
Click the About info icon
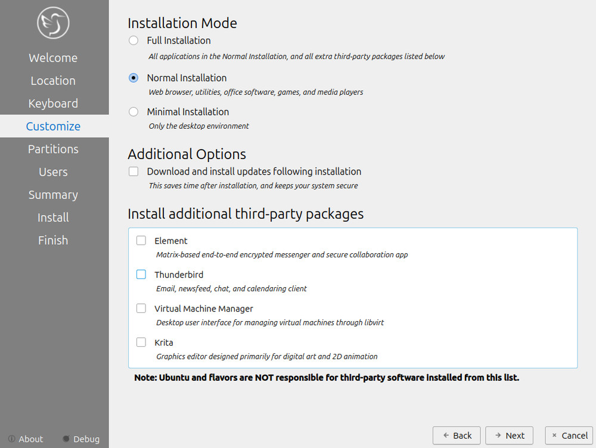12,439
